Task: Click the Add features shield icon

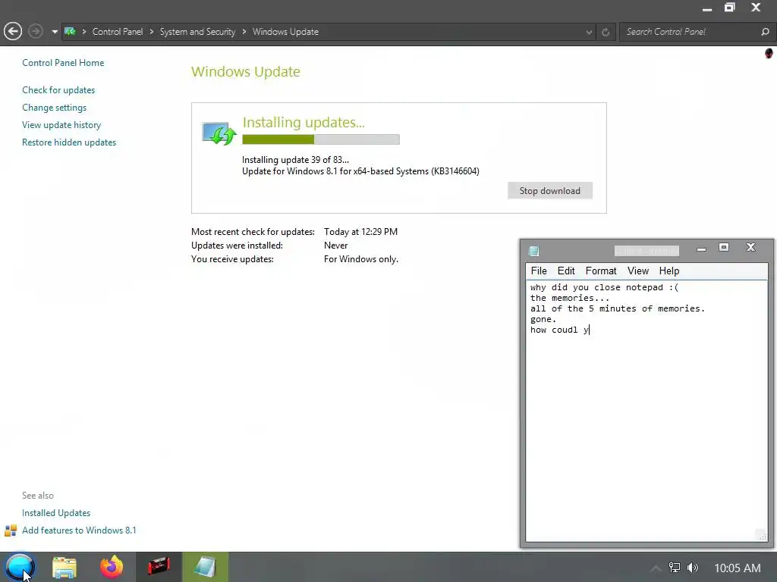Action: click(11, 530)
